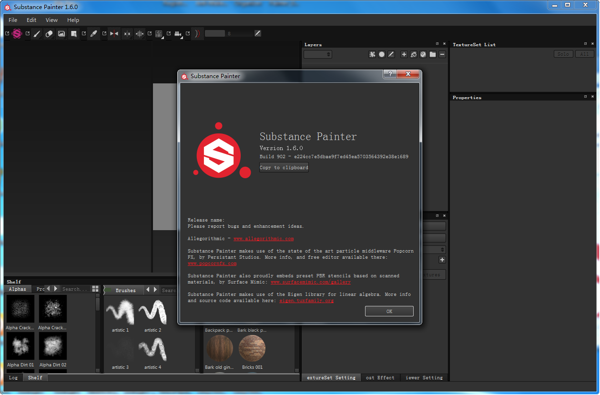Toggle mirror symmetry in the toolbar
Screen dimensions: 600x395
[x=114, y=34]
